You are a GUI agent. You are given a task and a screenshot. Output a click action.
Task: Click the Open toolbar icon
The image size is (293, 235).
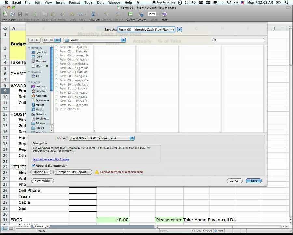(12, 14)
